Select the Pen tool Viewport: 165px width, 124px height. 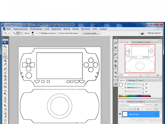point(5,98)
